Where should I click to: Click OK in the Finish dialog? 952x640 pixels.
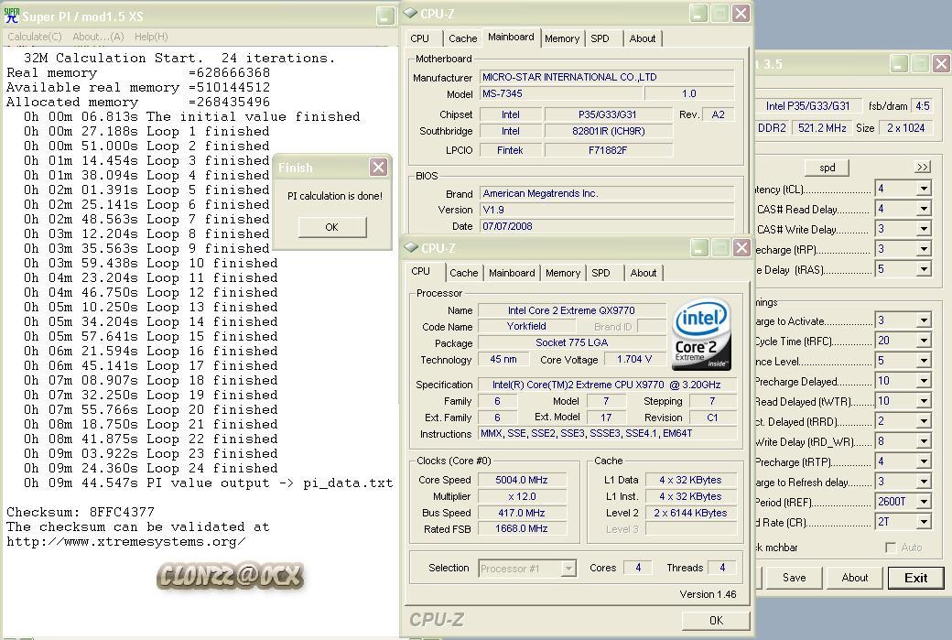332,227
